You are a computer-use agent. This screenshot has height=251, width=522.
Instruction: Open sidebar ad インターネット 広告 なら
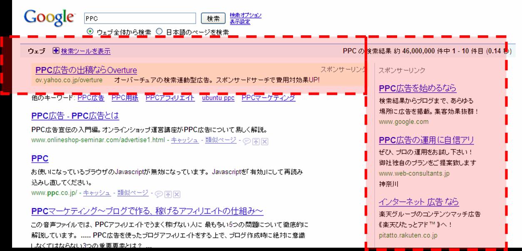(x=419, y=202)
